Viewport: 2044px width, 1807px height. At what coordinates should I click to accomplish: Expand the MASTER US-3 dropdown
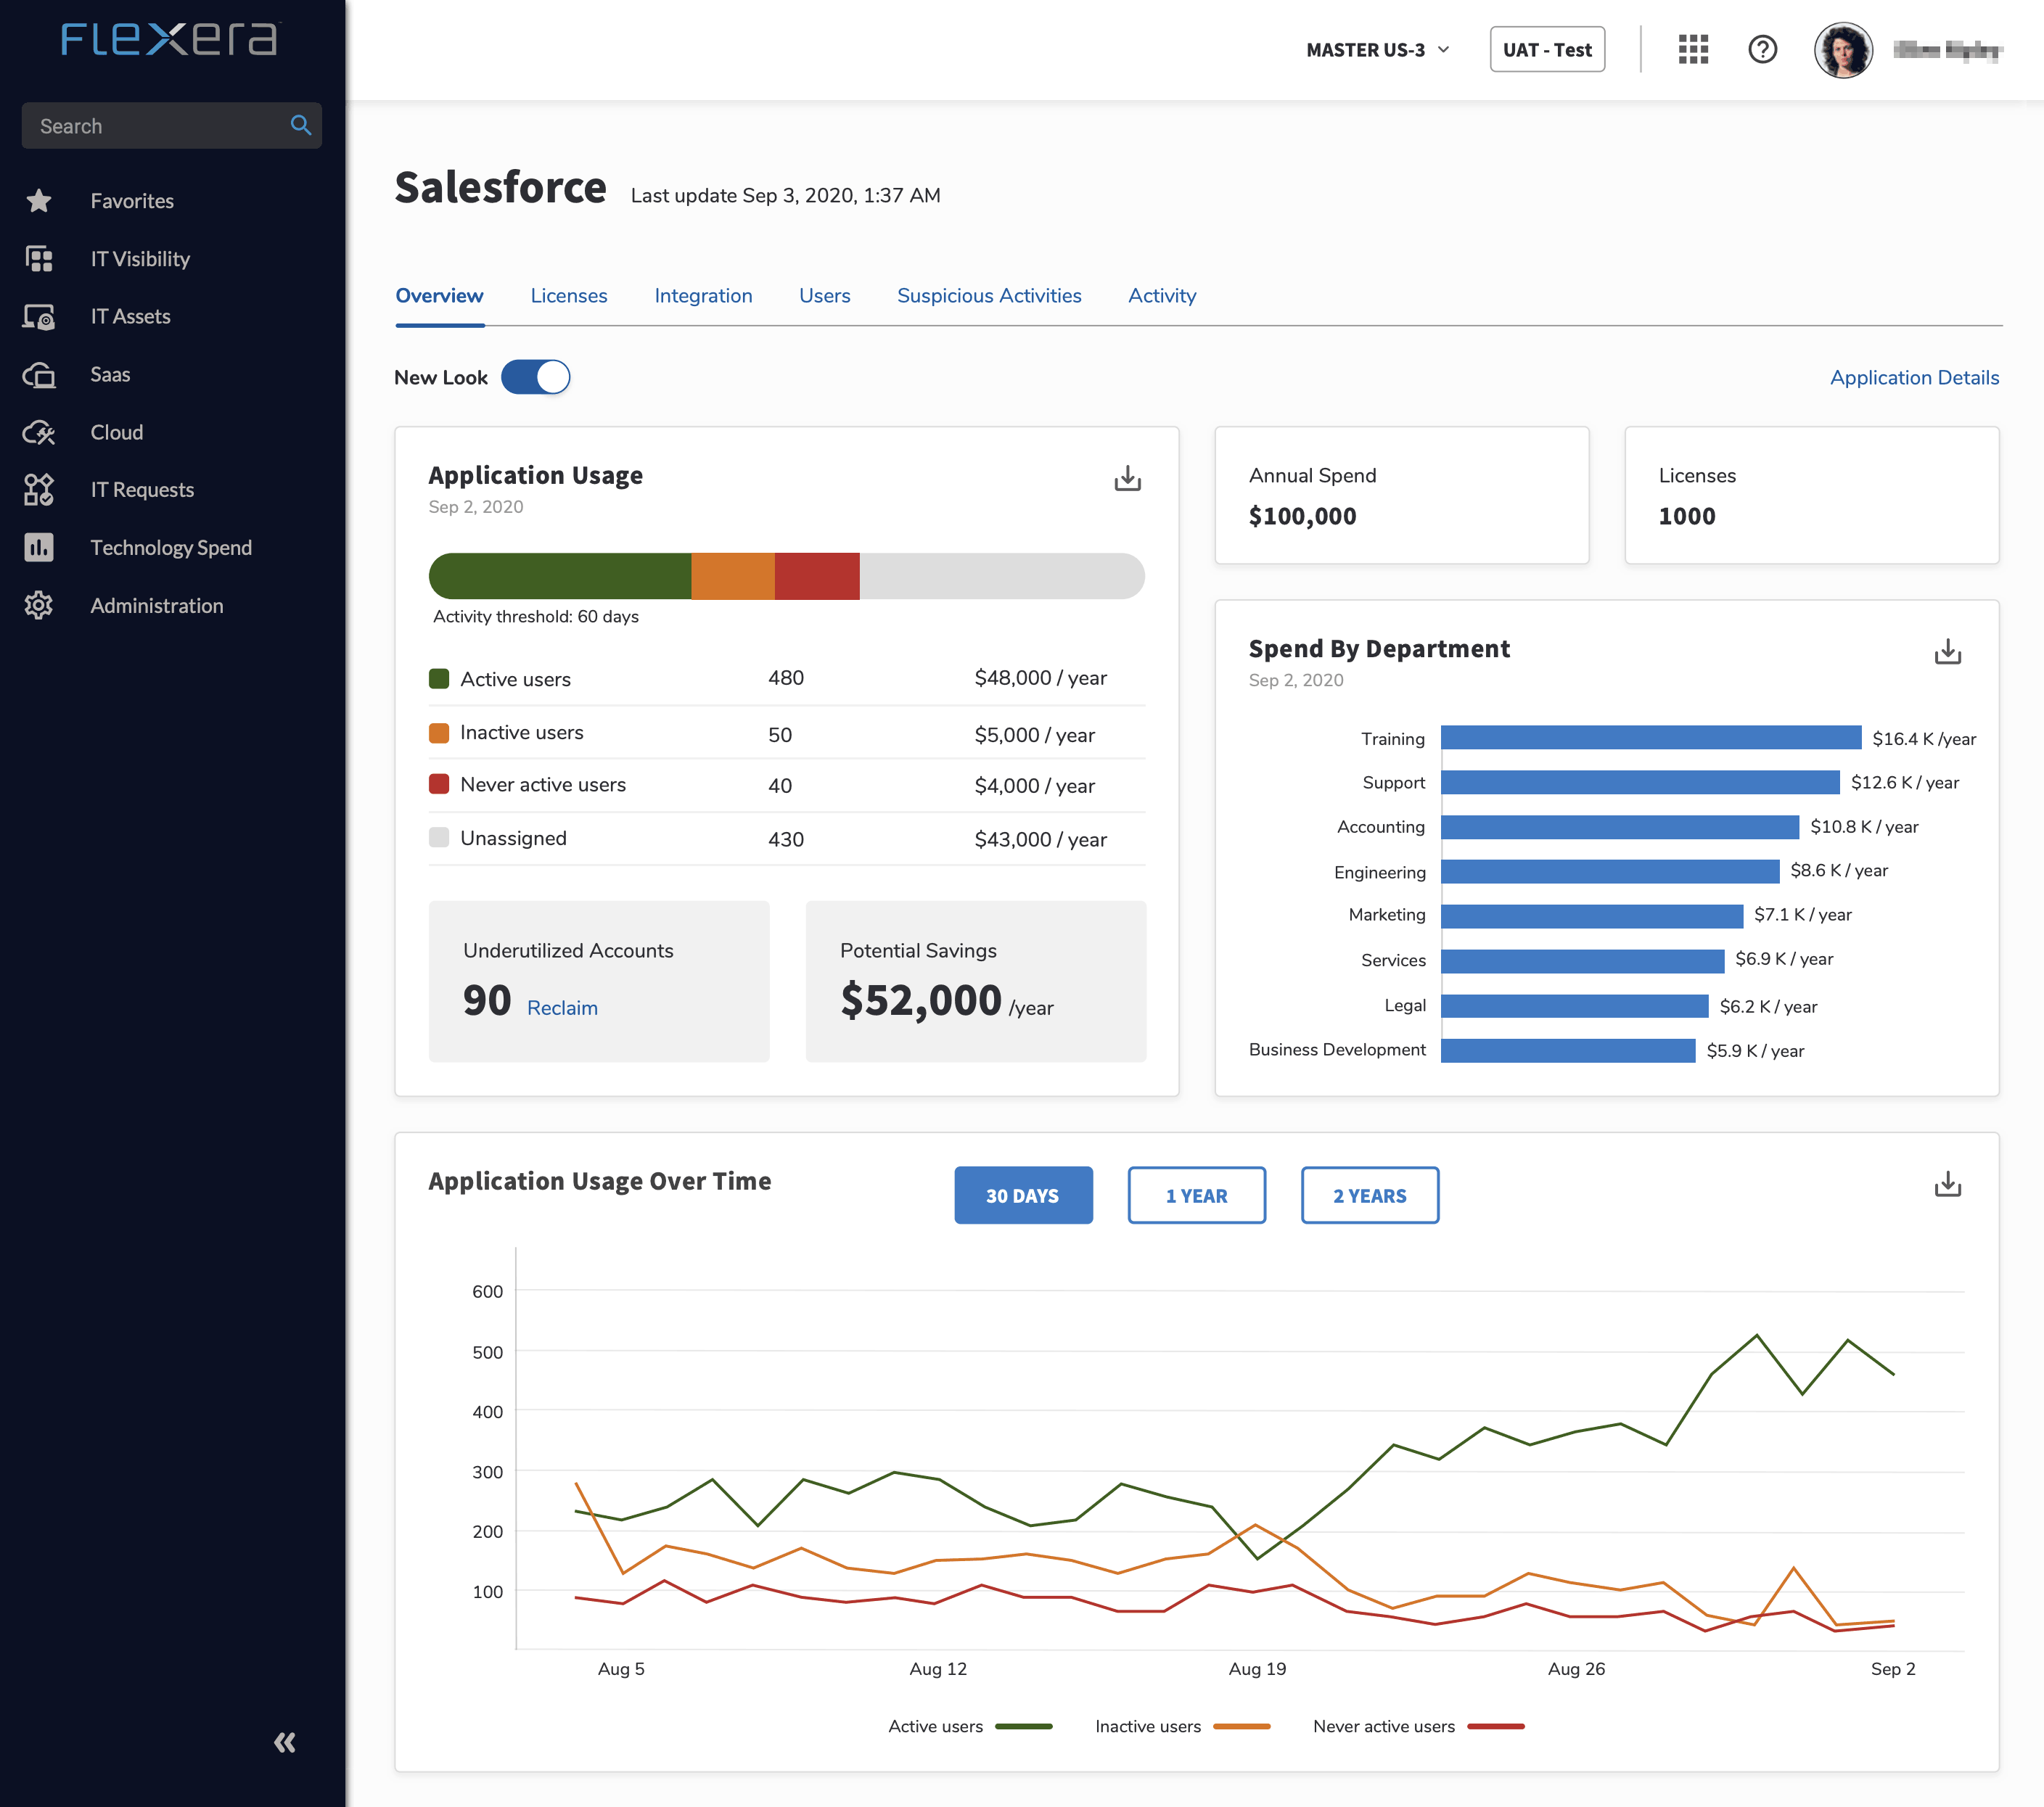click(1378, 50)
